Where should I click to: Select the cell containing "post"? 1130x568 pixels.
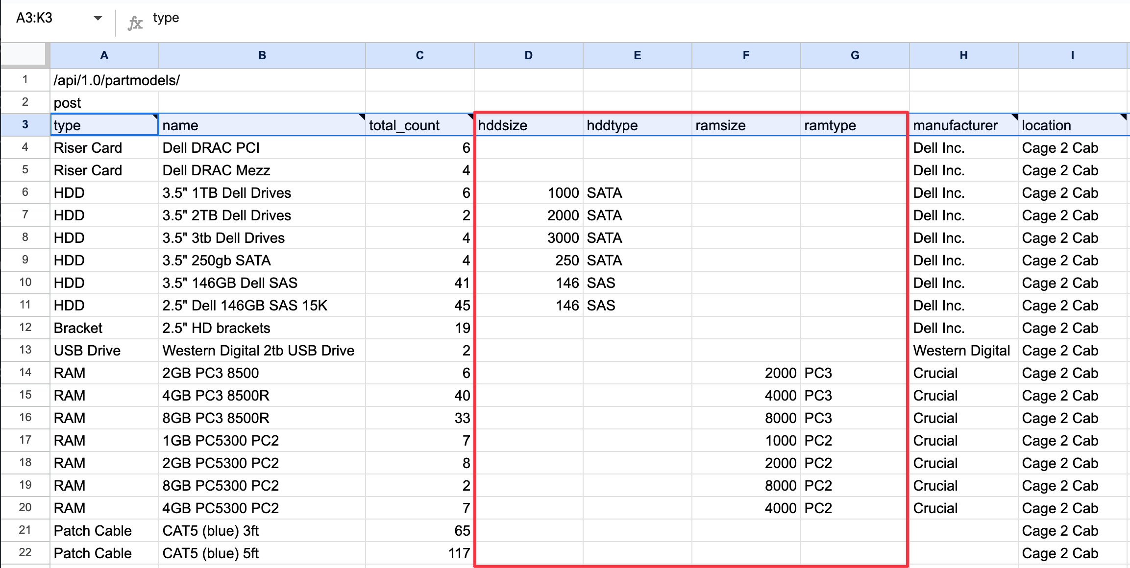click(x=104, y=102)
